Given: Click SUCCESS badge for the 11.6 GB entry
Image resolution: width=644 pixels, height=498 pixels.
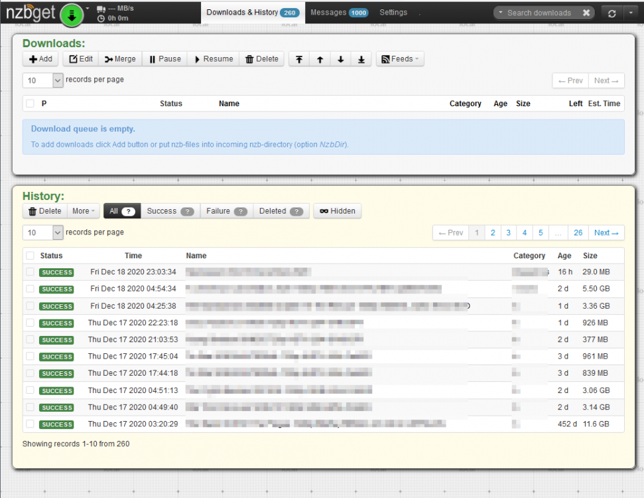Looking at the screenshot, I should click(56, 424).
